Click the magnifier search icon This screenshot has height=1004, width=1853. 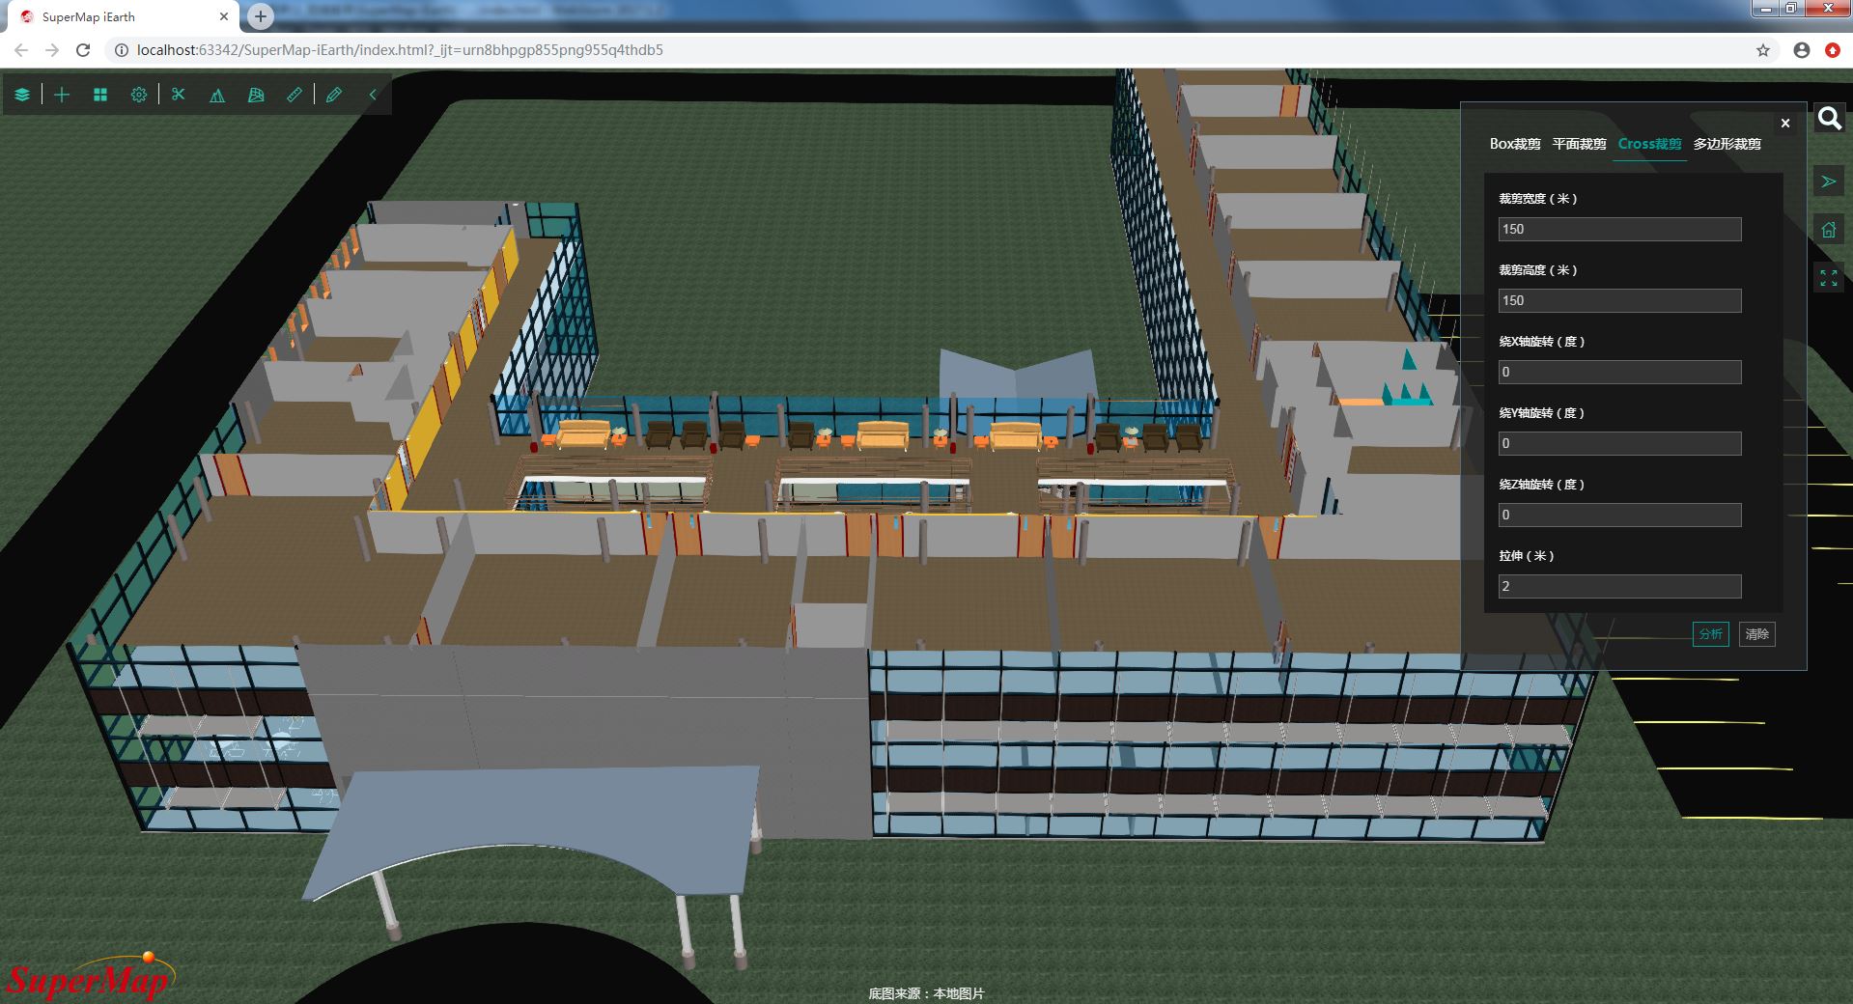[1829, 119]
